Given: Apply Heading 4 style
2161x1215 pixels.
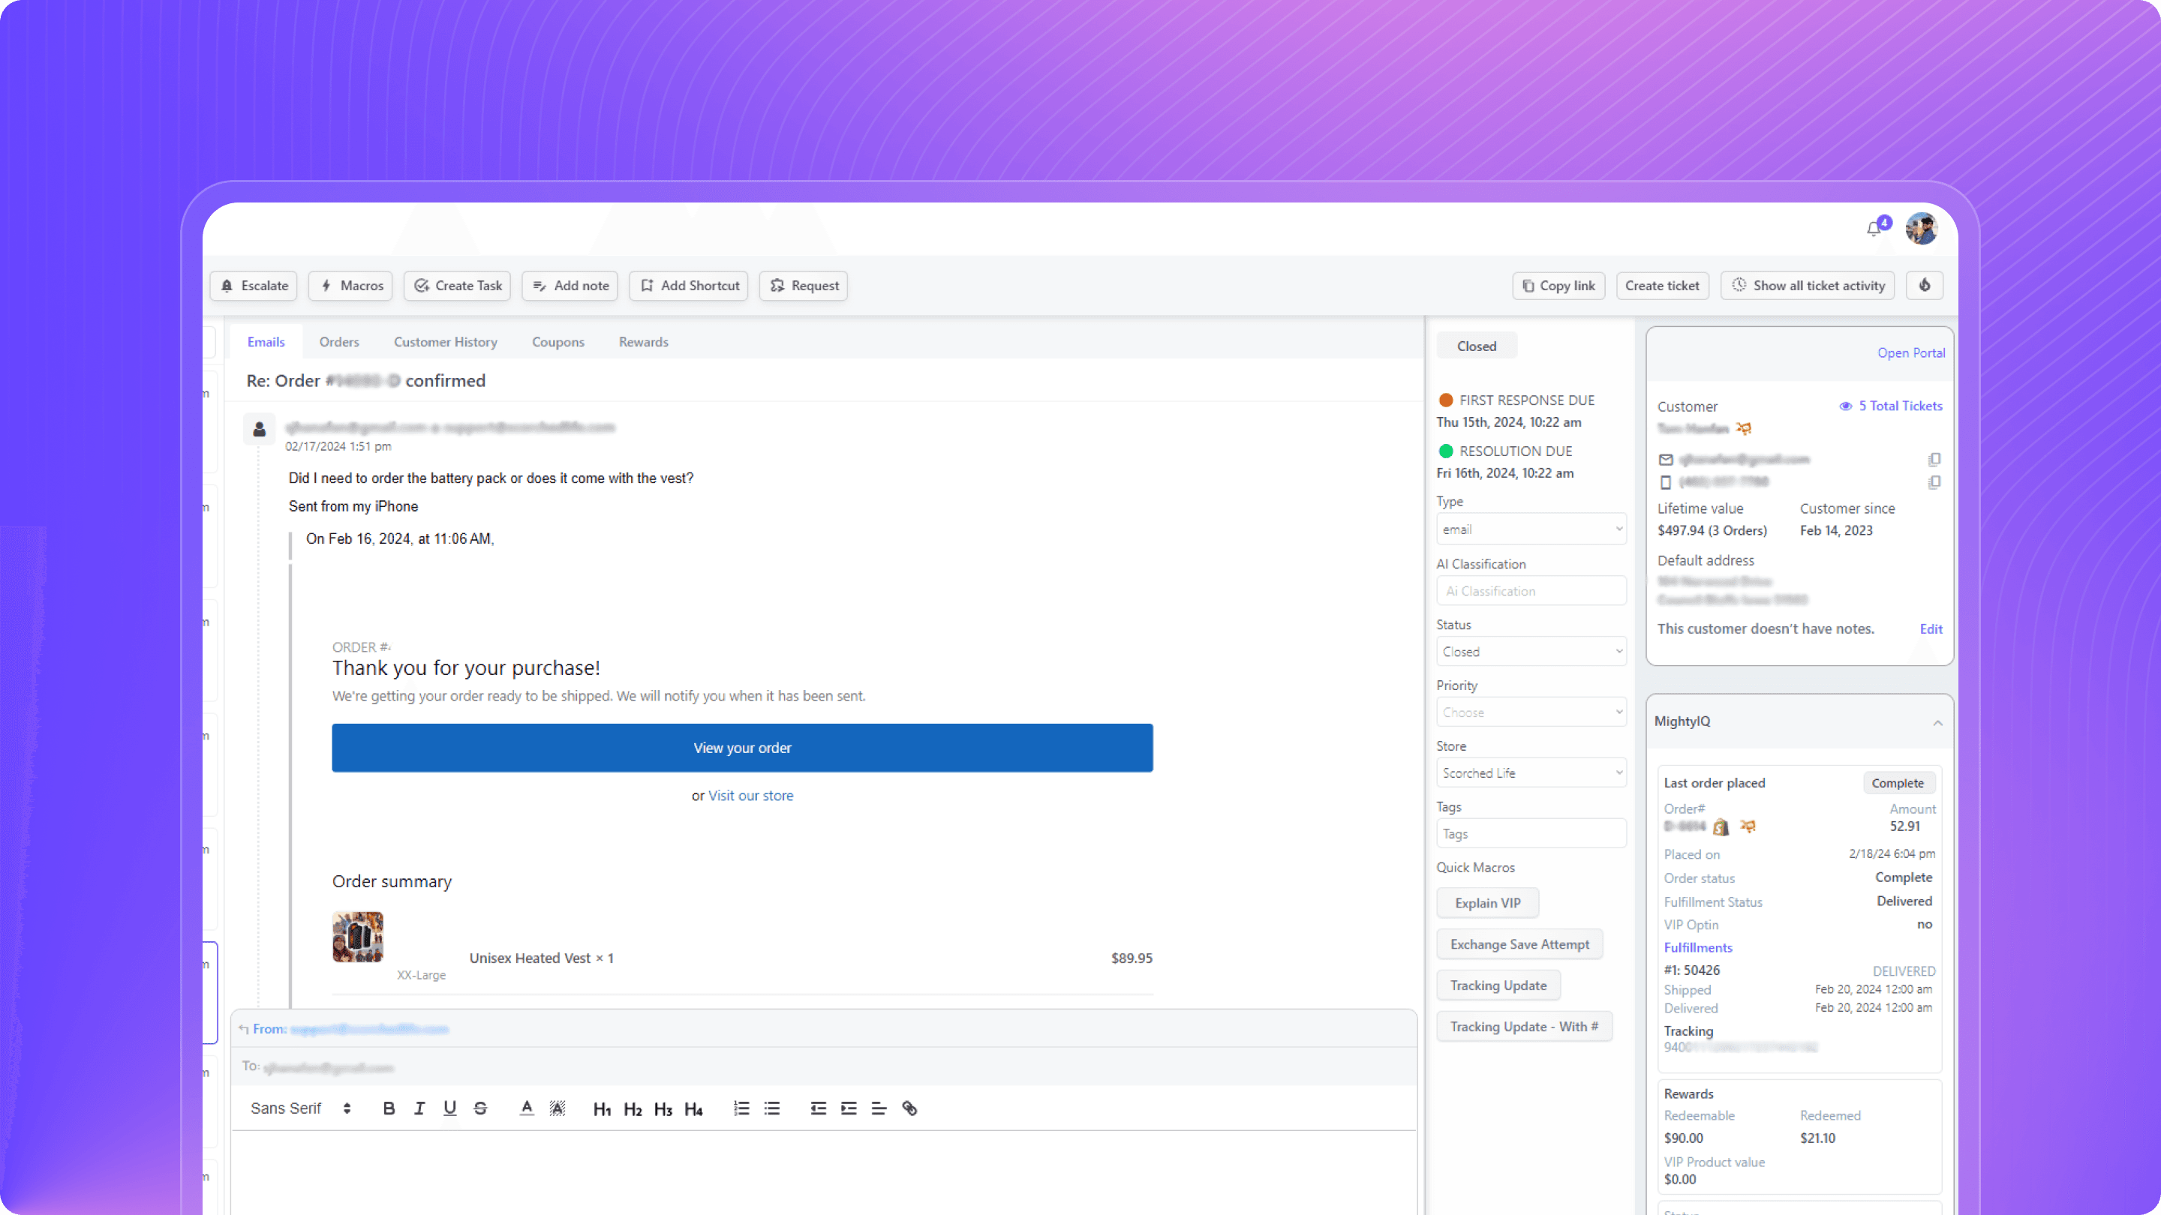Looking at the screenshot, I should coord(694,1109).
